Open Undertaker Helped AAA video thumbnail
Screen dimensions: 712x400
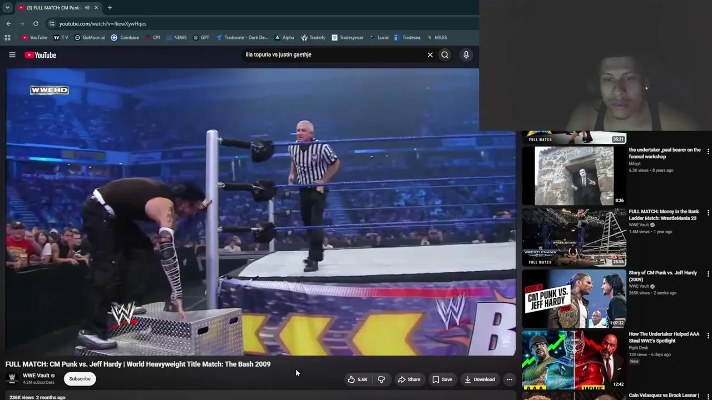click(574, 360)
